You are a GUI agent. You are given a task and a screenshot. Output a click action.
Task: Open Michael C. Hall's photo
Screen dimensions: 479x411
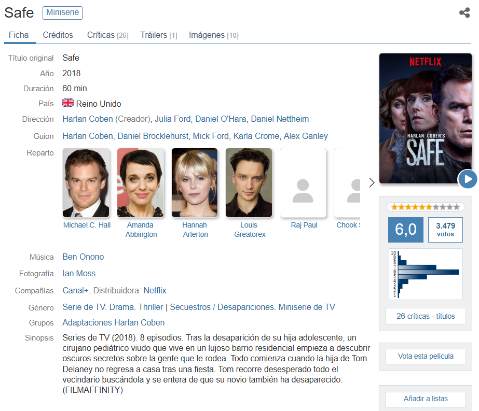pyautogui.click(x=86, y=183)
